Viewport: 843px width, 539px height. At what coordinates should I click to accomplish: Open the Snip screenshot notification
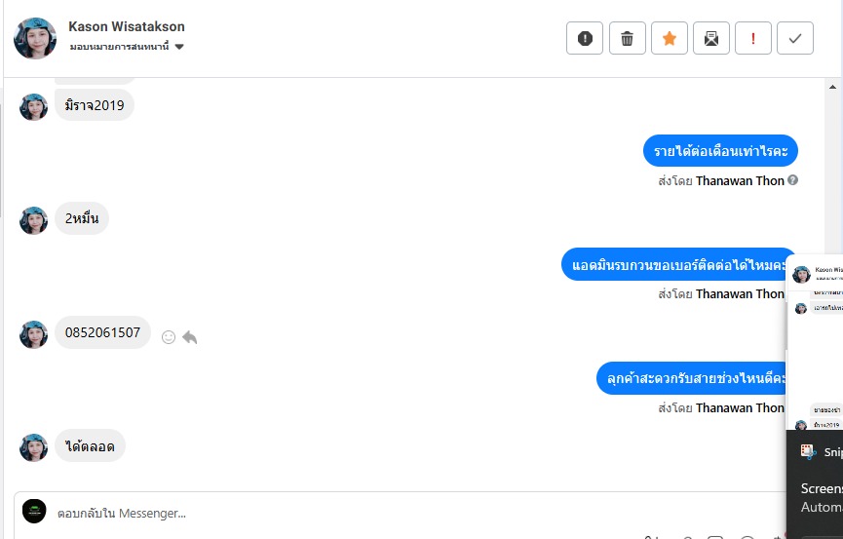815,484
